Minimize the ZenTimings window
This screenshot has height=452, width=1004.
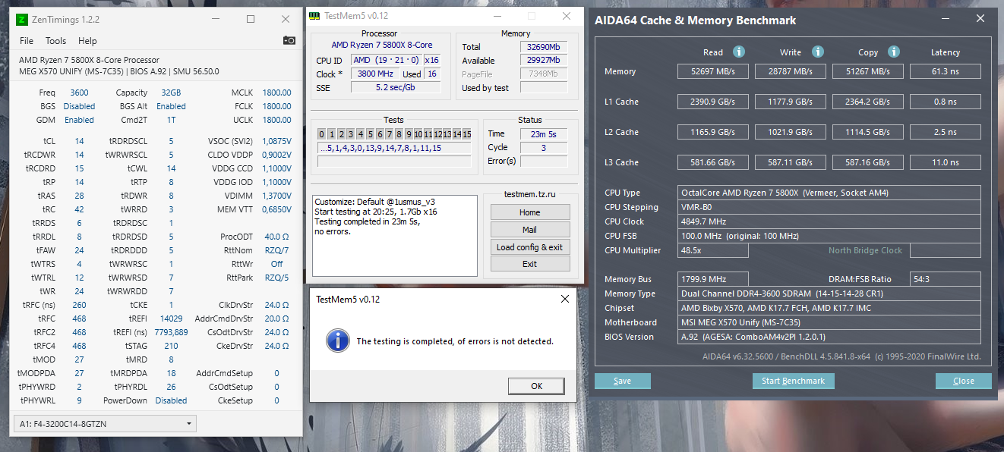click(216, 19)
